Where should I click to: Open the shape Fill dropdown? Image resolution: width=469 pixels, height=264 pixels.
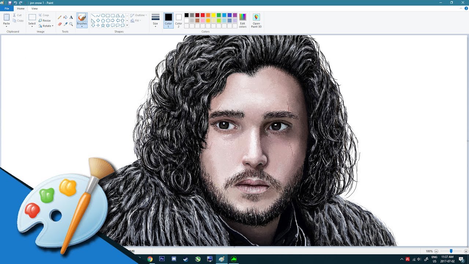pyautogui.click(x=136, y=21)
